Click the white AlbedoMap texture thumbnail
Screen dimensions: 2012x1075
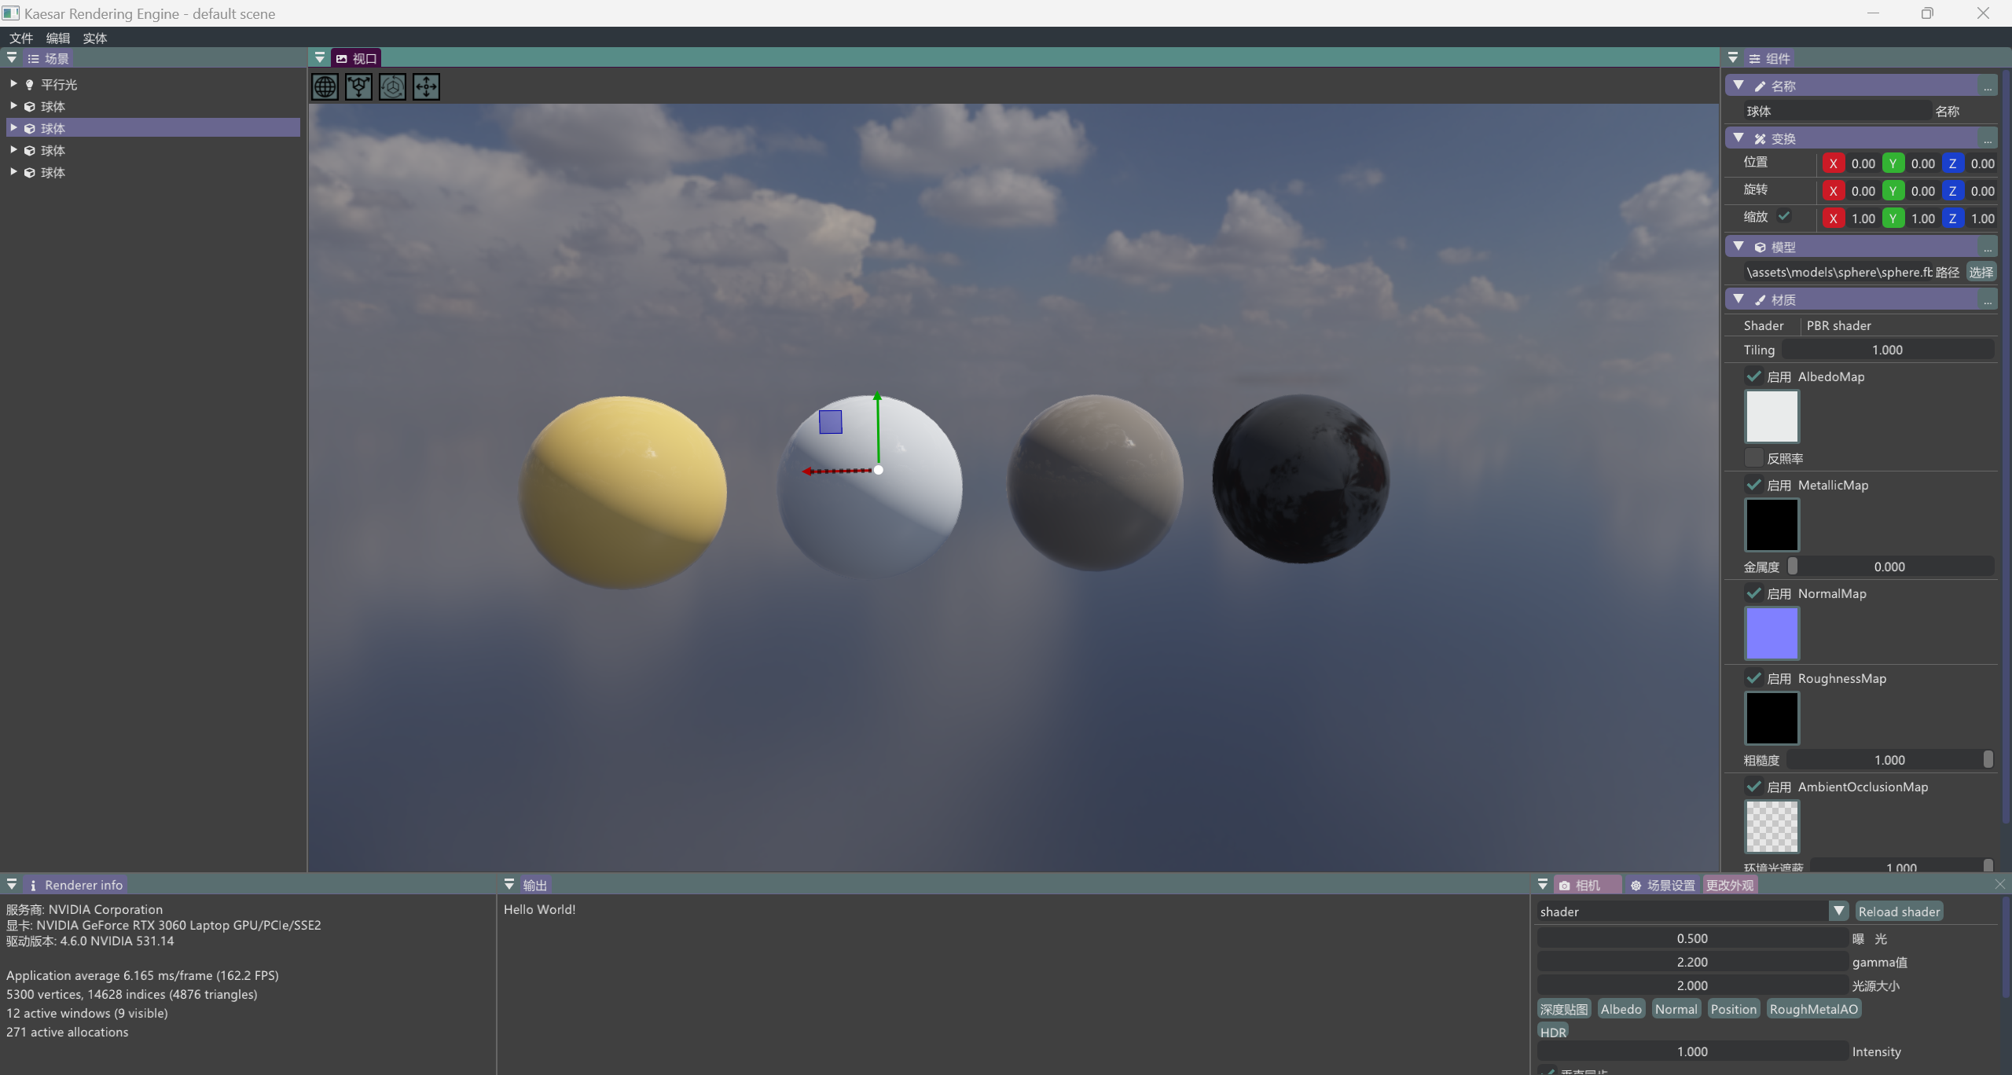click(1772, 416)
